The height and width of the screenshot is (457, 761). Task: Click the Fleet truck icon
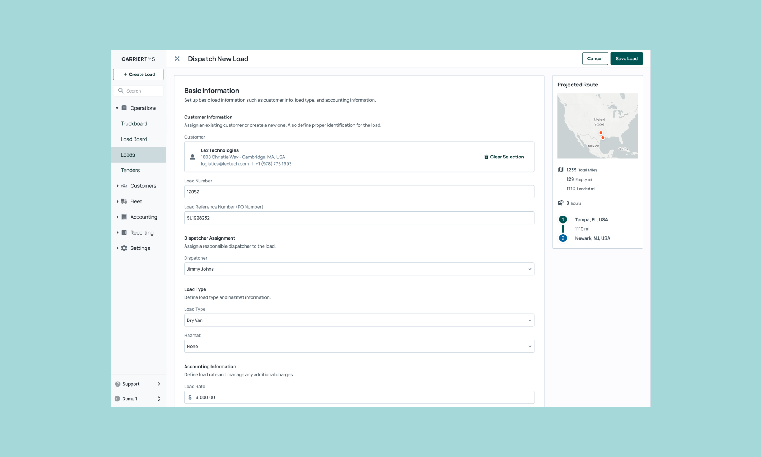pos(124,201)
